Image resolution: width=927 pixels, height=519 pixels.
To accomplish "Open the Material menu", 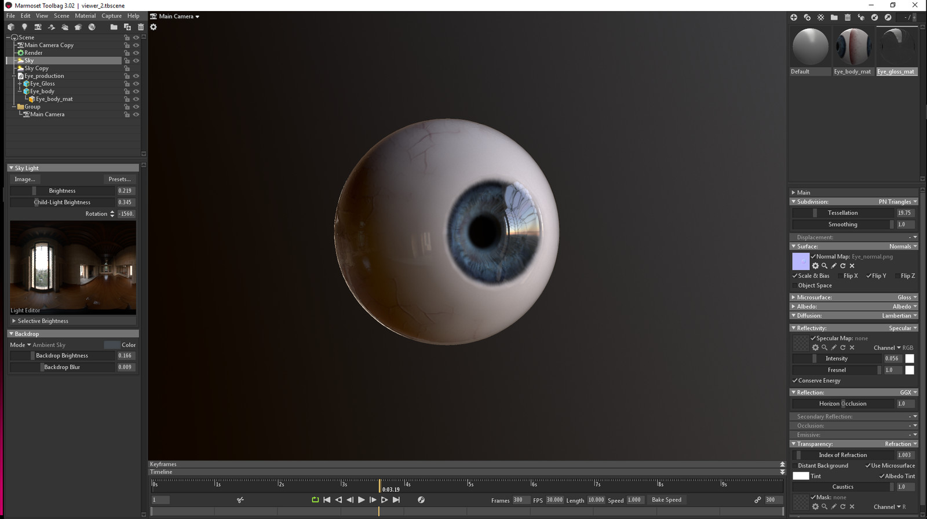I will pos(85,16).
